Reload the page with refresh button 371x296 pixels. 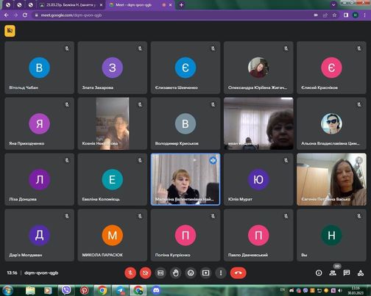(x=25, y=15)
